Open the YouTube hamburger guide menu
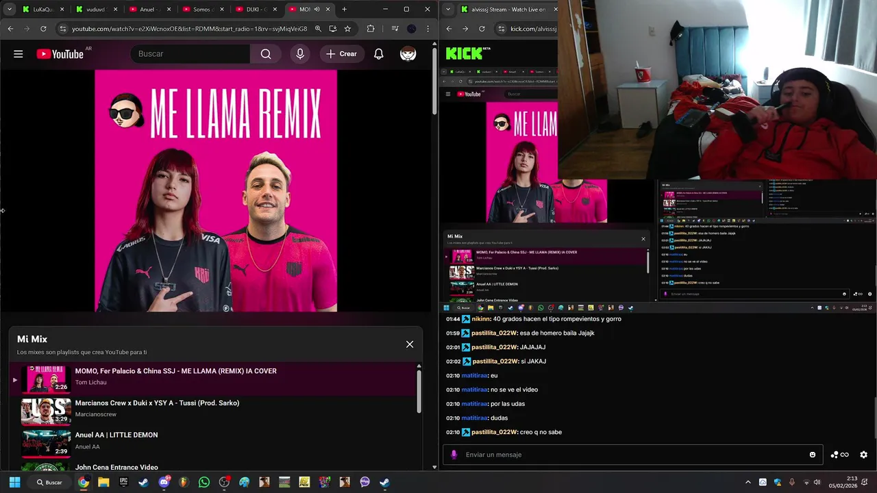The image size is (877, 493). 18,54
